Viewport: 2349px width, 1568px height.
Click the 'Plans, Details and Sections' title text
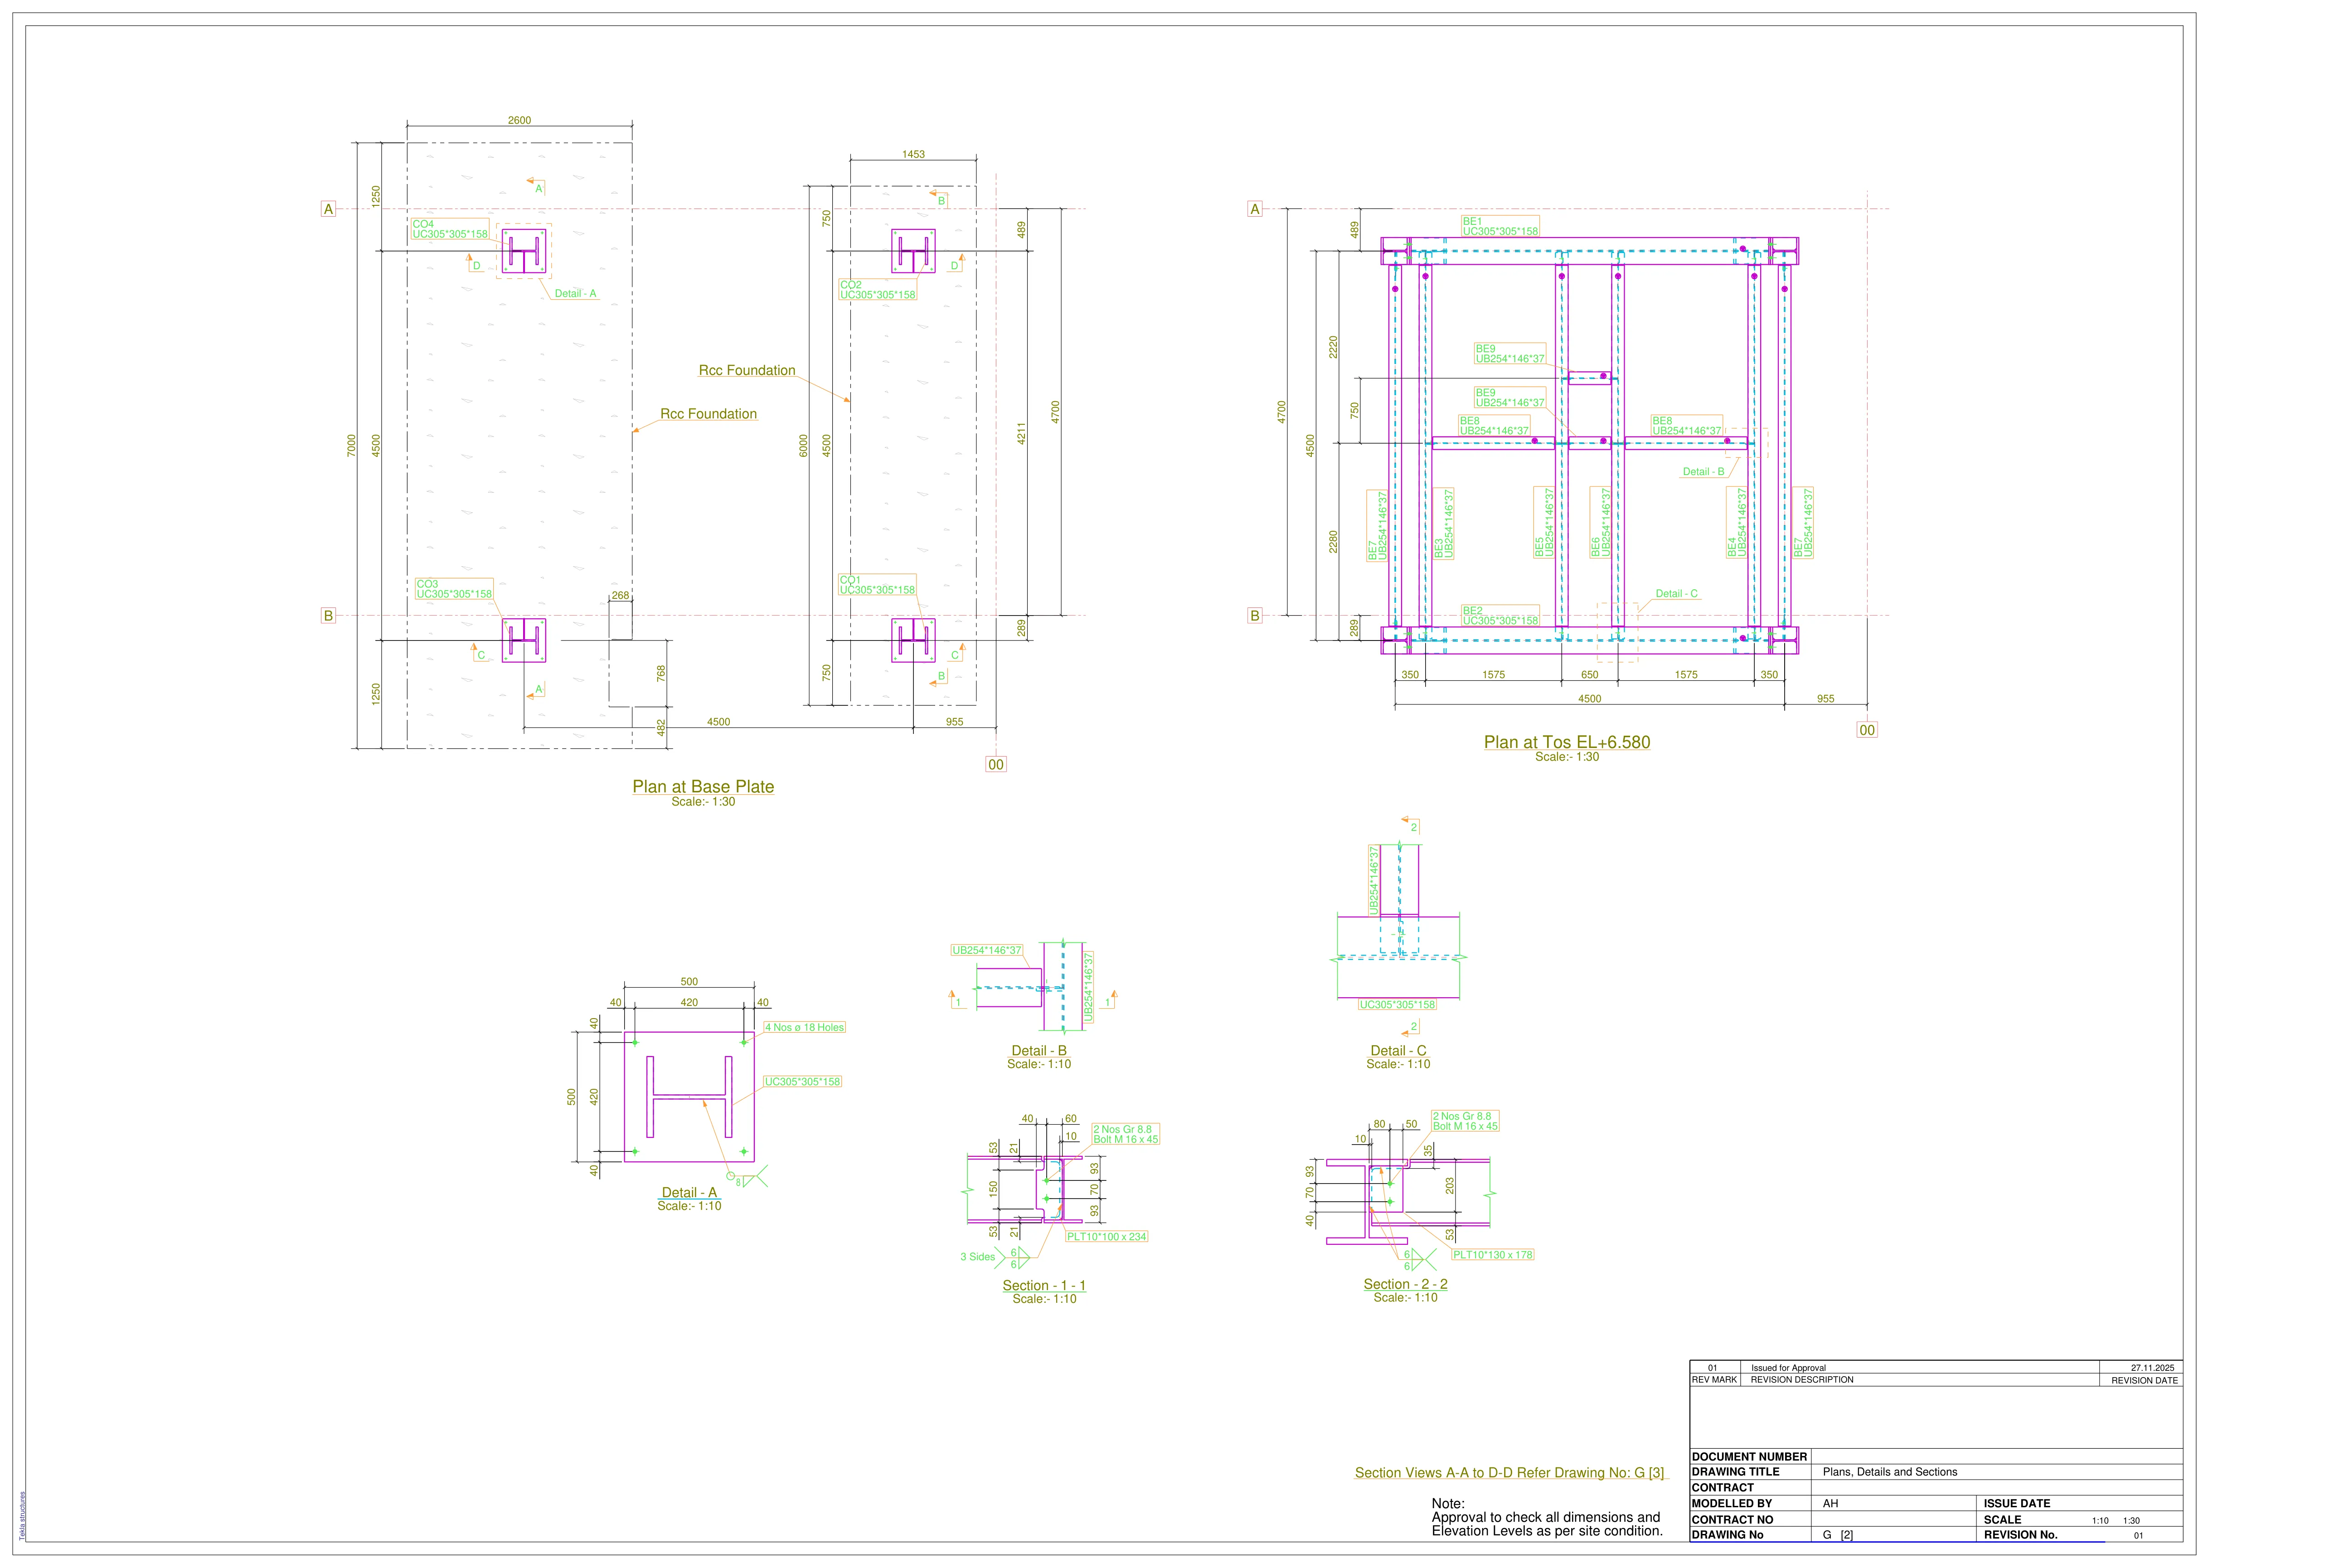click(1889, 1472)
